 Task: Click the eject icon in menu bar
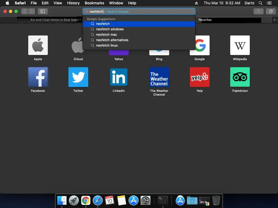pos(196,3)
